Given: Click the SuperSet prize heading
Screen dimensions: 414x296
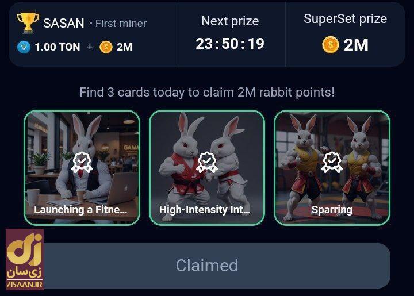Looking at the screenshot, I should click(x=346, y=19).
